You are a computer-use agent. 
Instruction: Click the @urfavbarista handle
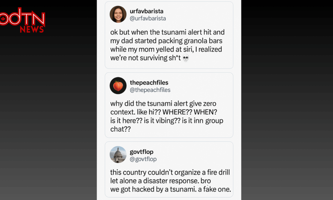pos(148,18)
